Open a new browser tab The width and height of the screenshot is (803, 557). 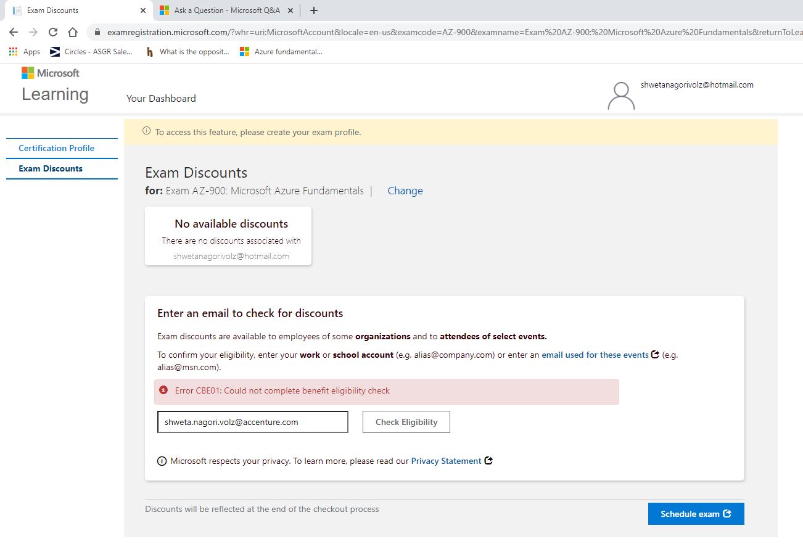(x=313, y=10)
